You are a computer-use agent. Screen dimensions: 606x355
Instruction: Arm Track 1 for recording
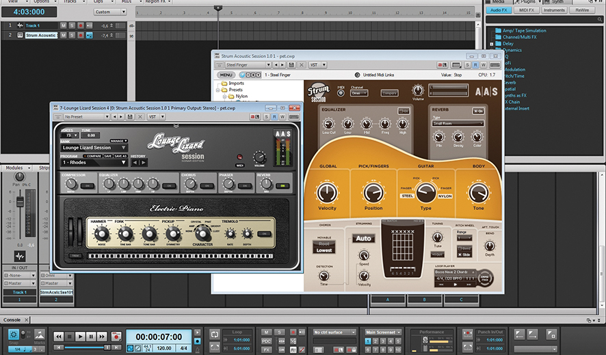click(81, 25)
